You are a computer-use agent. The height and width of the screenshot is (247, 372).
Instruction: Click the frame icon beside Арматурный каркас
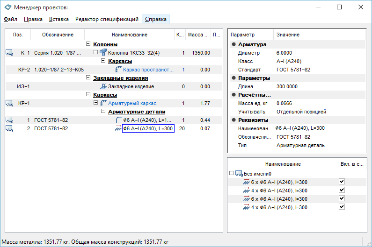(103, 103)
